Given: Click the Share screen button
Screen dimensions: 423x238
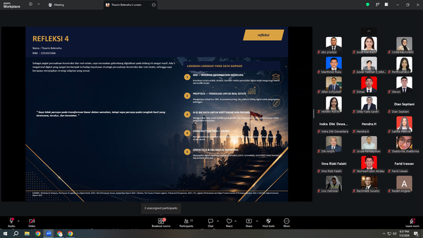Looking at the screenshot, I should (249, 223).
